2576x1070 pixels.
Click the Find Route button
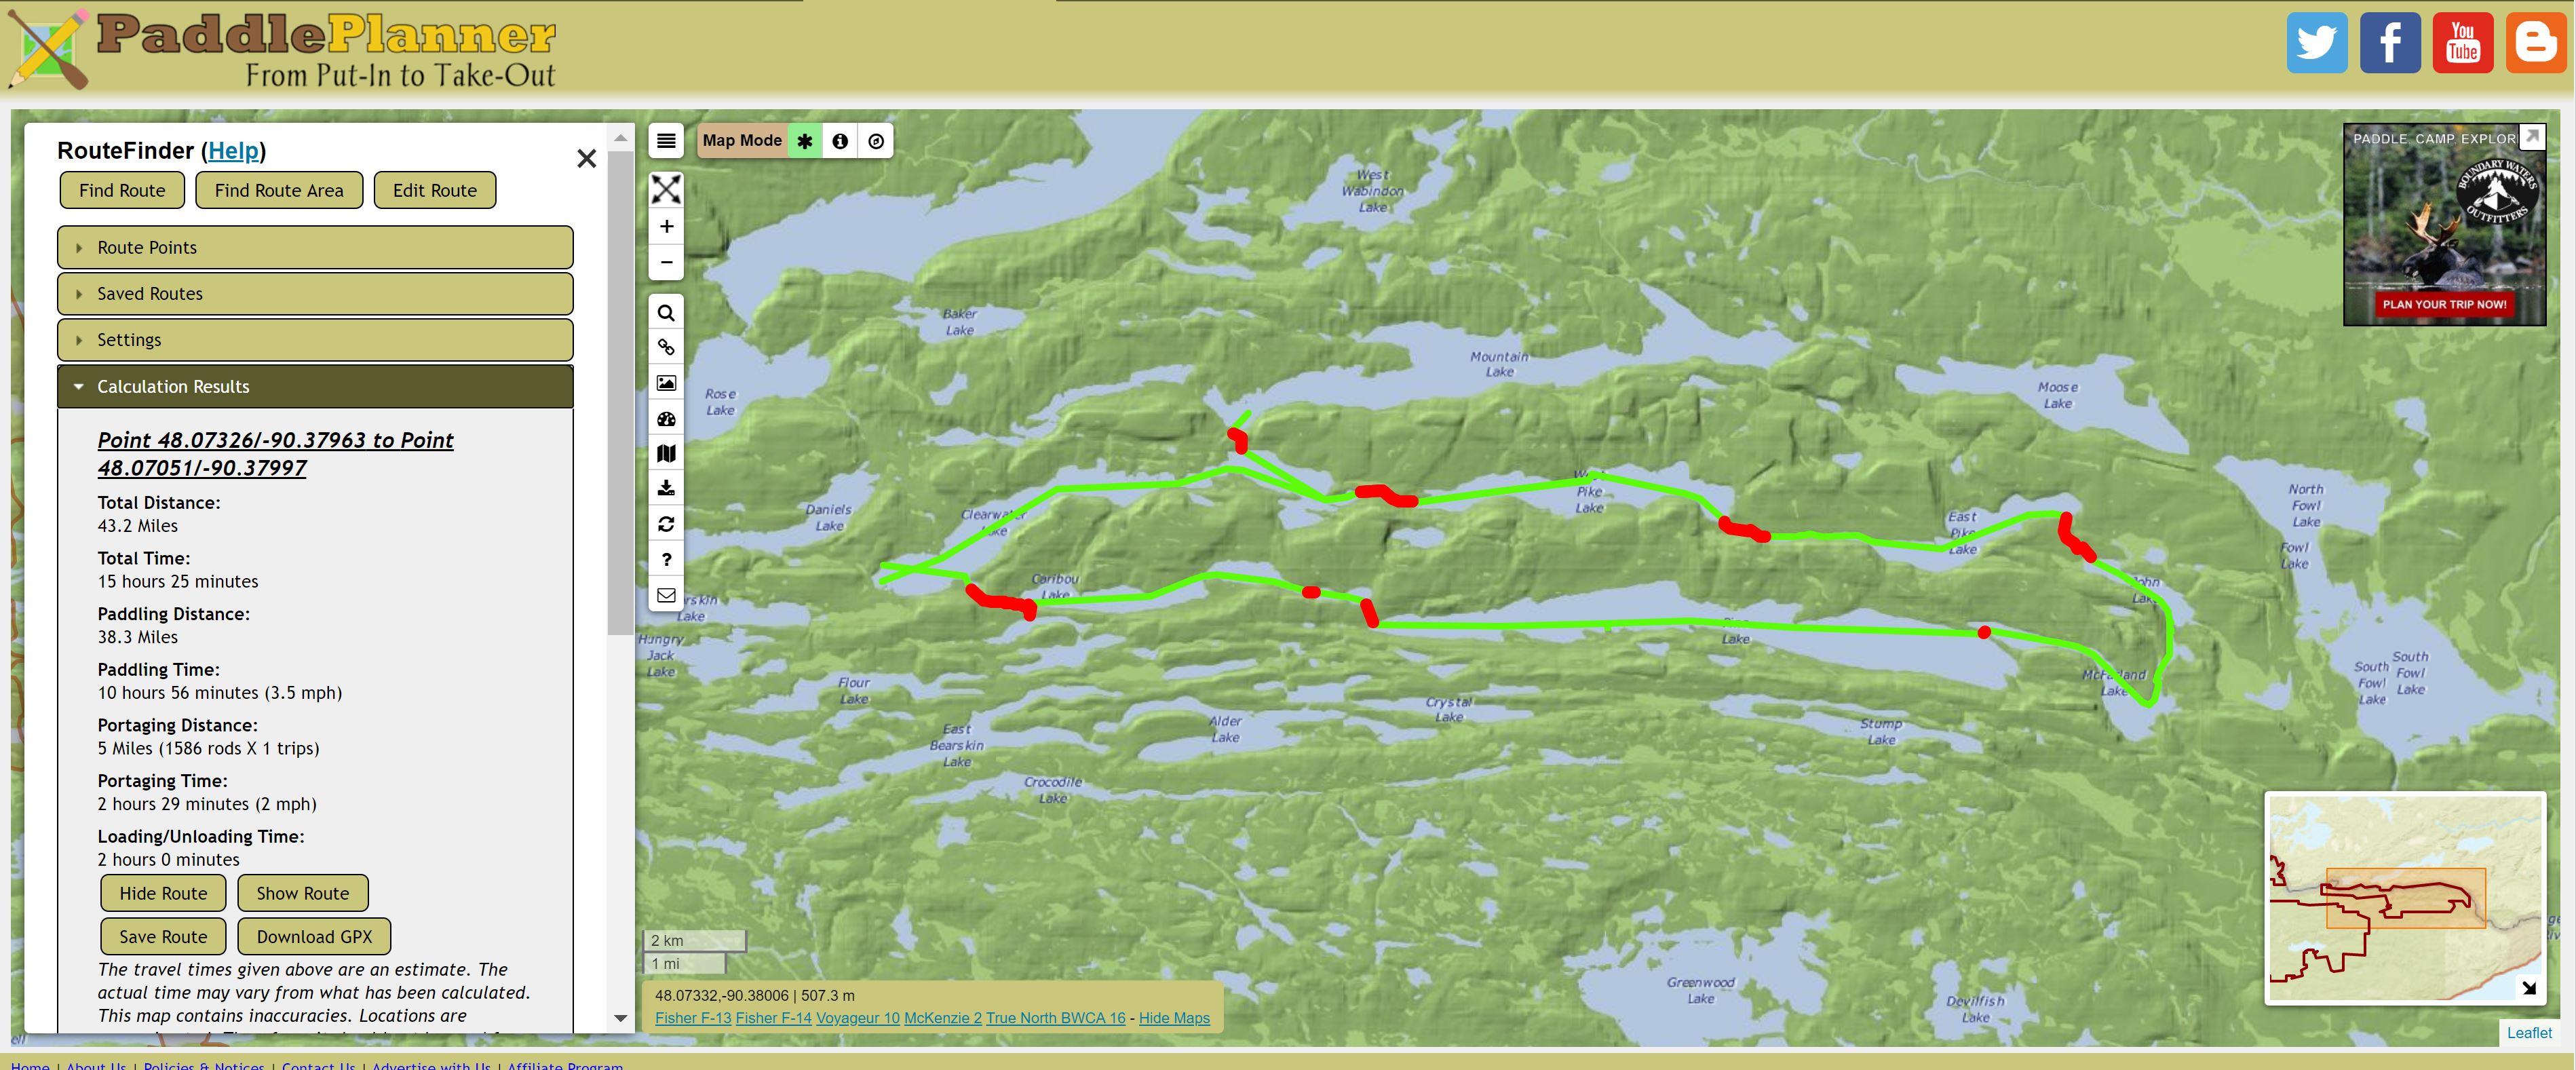122,190
